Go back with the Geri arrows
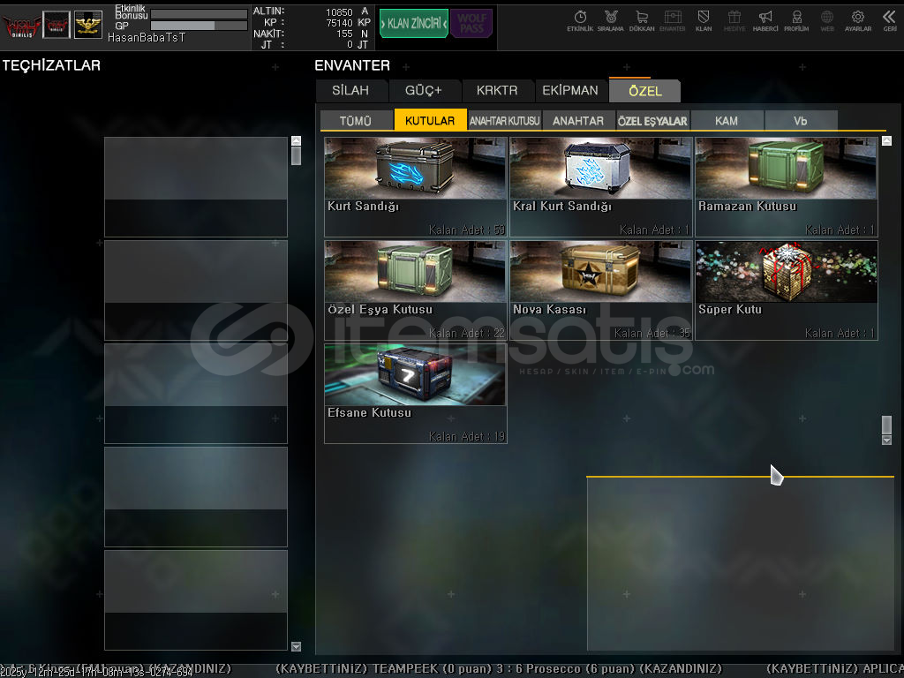904x678 pixels. pyautogui.click(x=889, y=20)
